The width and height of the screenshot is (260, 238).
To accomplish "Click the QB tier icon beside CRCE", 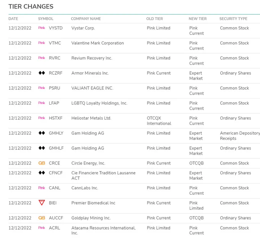I will tap(42, 163).
